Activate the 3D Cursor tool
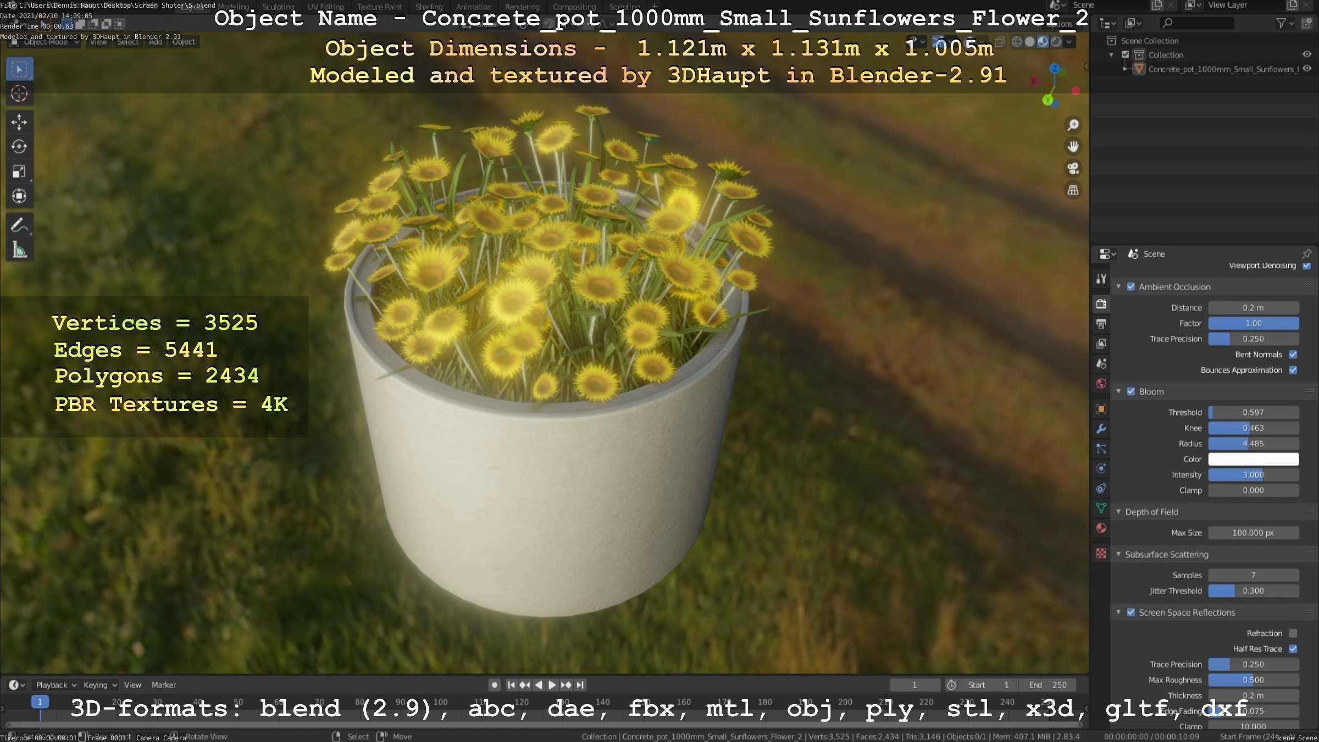The height and width of the screenshot is (742, 1319). coord(19,94)
